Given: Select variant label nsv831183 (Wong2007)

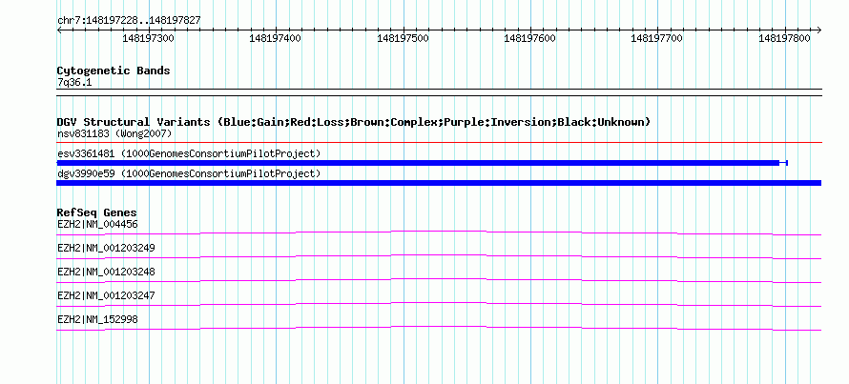Looking at the screenshot, I should (x=114, y=133).
